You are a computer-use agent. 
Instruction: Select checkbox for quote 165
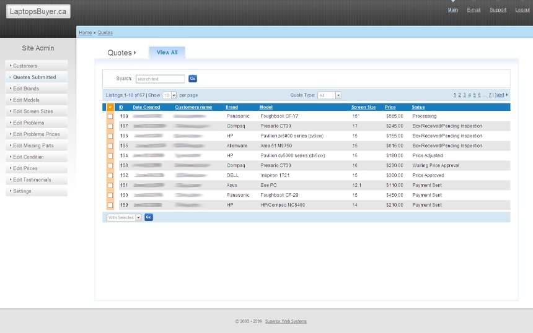click(110, 145)
